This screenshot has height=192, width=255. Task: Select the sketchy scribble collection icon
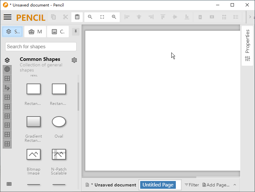pyautogui.click(x=7, y=88)
